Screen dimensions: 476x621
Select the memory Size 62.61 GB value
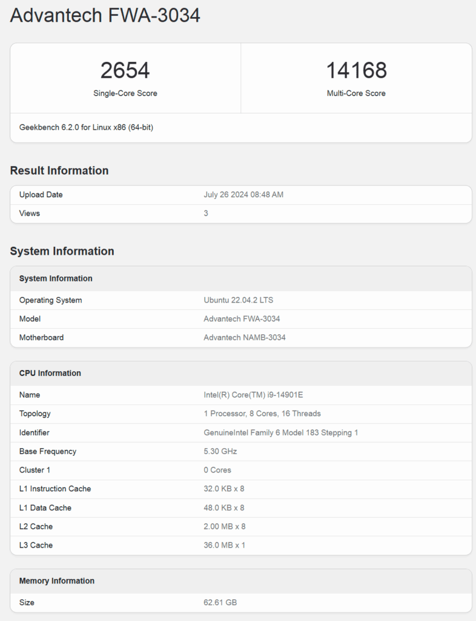point(220,602)
